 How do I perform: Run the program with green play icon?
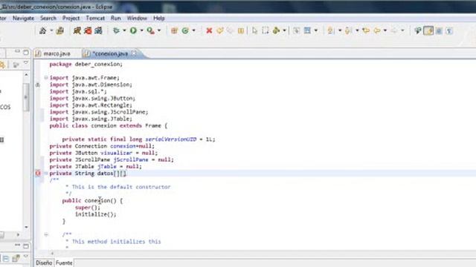(133, 30)
